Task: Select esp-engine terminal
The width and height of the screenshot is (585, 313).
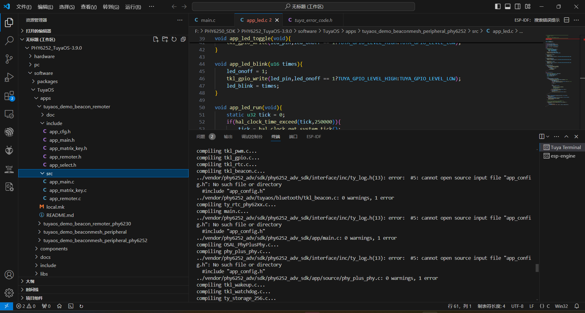Action: click(562, 156)
